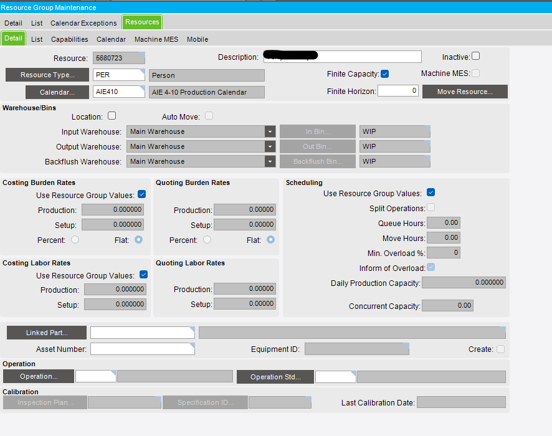Open the Backflush Warehouse dropdown

coord(270,161)
